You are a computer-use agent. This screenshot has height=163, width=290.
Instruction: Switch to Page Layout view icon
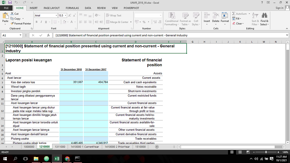click(x=240, y=152)
